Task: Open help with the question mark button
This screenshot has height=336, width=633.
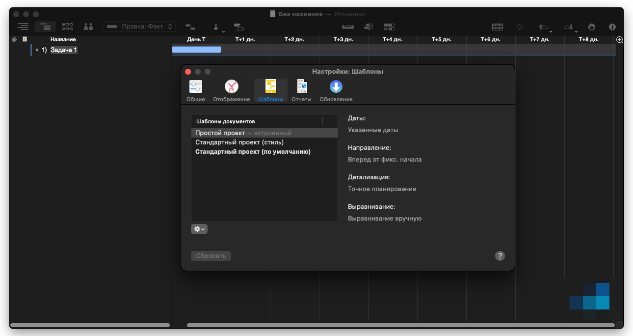Action: click(x=500, y=256)
